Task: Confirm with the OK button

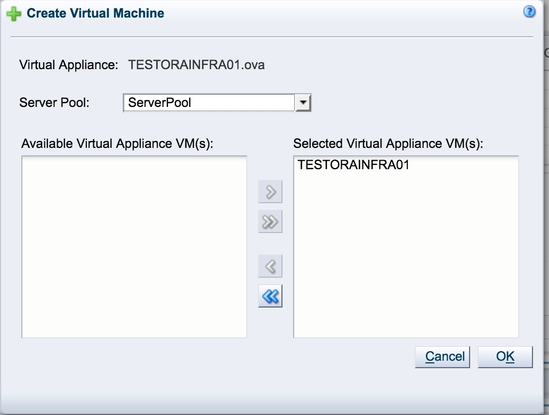Action: [505, 356]
